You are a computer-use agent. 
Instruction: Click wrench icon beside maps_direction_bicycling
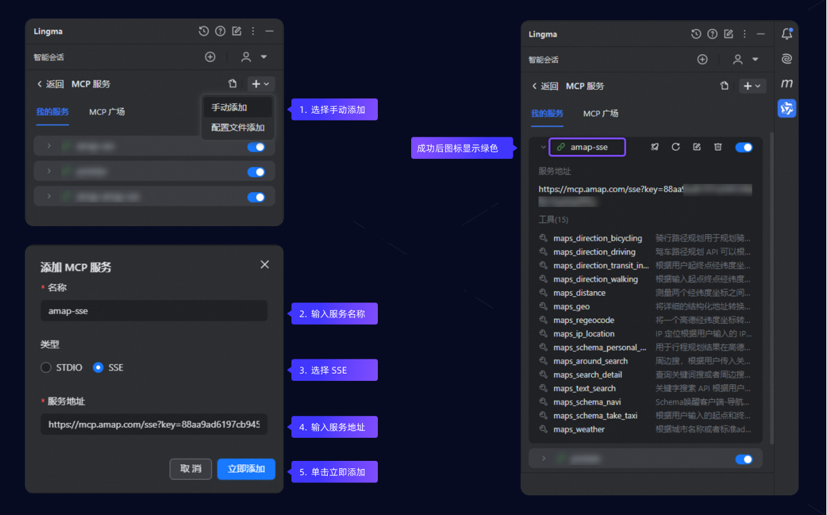(x=543, y=238)
